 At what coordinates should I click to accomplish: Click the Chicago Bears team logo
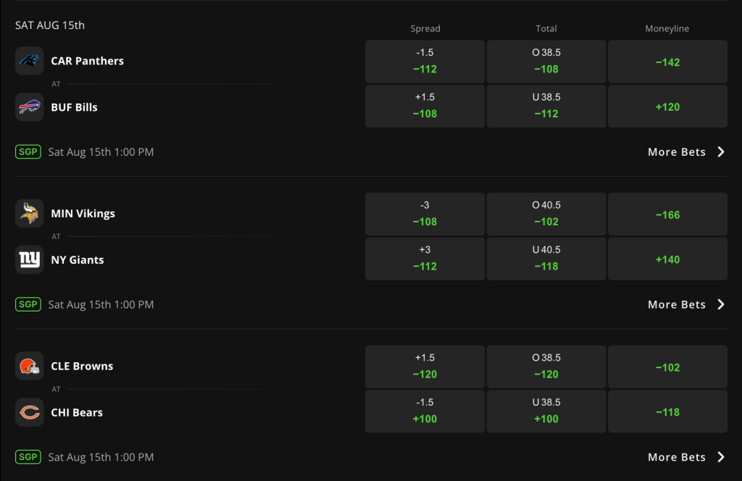tap(29, 412)
